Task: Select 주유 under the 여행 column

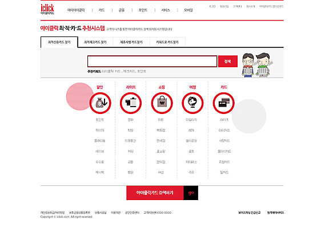Action: pyautogui.click(x=191, y=172)
